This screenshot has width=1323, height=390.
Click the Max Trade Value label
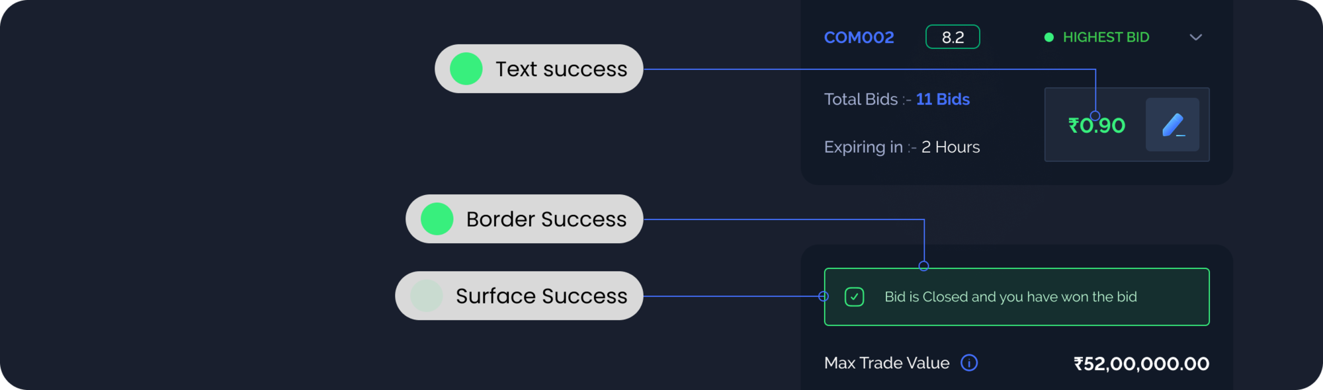[886, 363]
